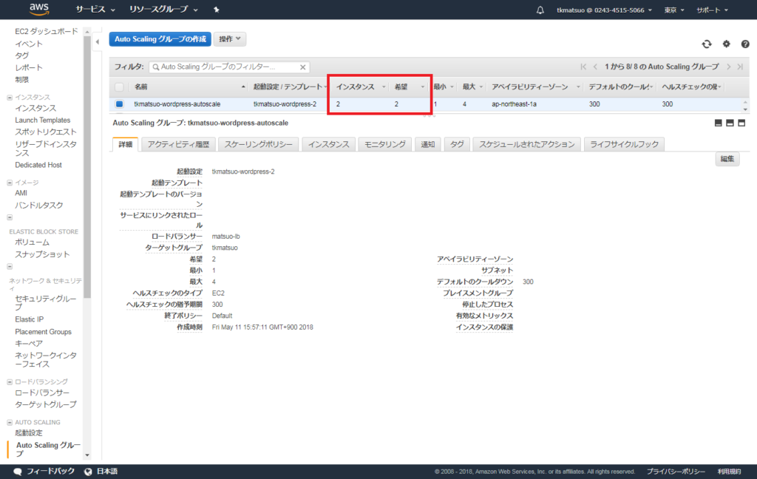This screenshot has height=479, width=757.
Task: Refresh the Auto Scaling group list
Action: tap(707, 44)
